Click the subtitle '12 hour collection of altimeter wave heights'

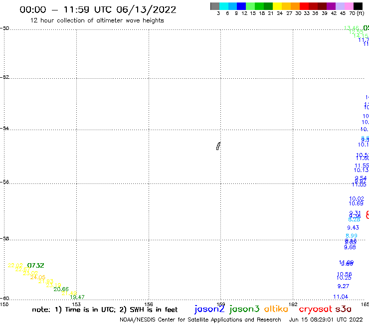pyautogui.click(x=97, y=21)
